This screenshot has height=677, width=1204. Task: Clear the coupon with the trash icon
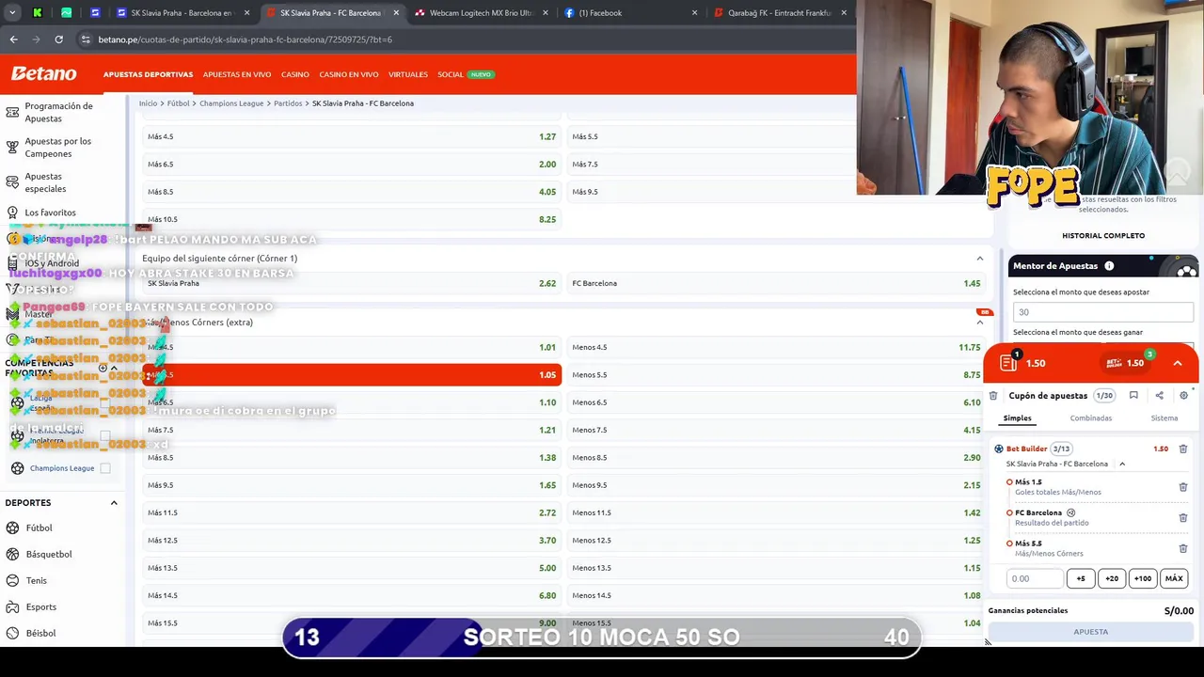click(993, 396)
